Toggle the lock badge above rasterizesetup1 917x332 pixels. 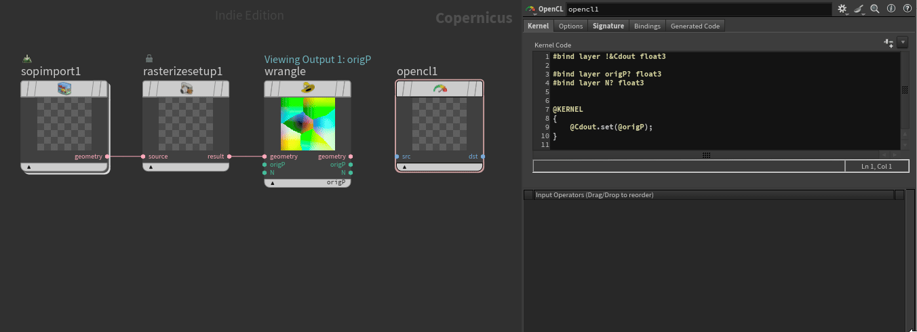[x=149, y=59]
